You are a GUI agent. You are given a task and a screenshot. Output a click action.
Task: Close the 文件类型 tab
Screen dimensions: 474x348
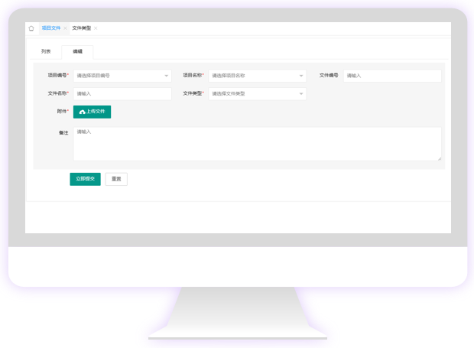coord(96,28)
